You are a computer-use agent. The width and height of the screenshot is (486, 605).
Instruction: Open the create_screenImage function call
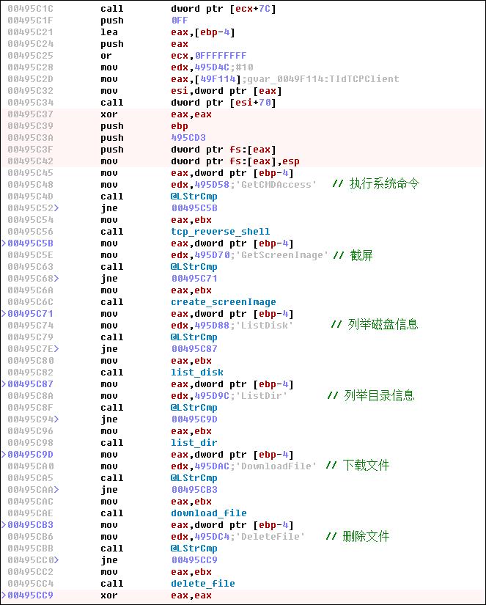pos(224,301)
